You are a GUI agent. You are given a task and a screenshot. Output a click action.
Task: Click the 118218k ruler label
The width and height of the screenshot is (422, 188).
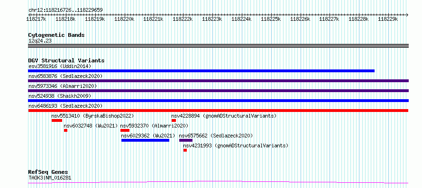(x=65, y=19)
